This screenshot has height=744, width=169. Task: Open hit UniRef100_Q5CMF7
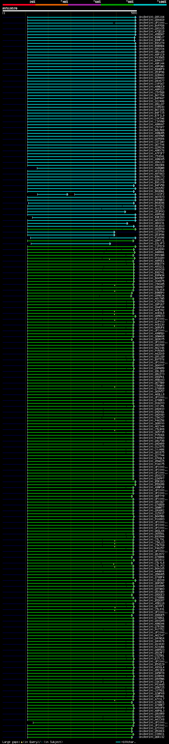click(152, 653)
